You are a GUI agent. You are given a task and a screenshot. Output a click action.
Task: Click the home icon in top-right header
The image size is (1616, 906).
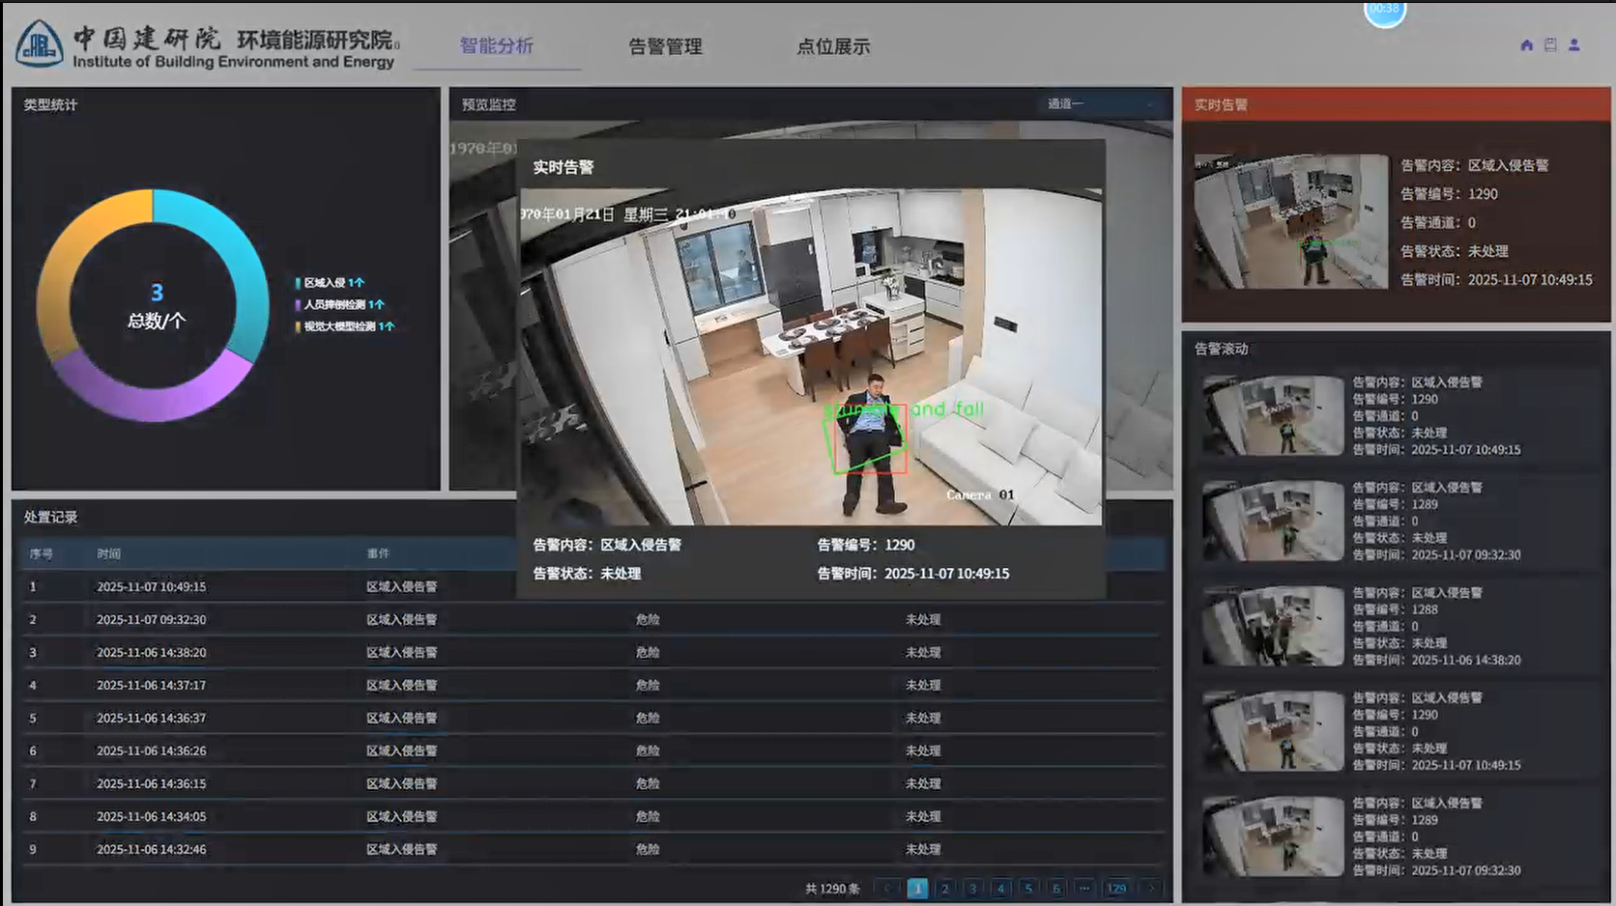click(1526, 45)
